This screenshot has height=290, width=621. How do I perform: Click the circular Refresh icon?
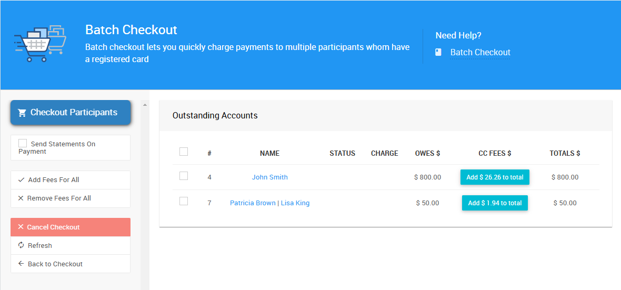(x=21, y=245)
